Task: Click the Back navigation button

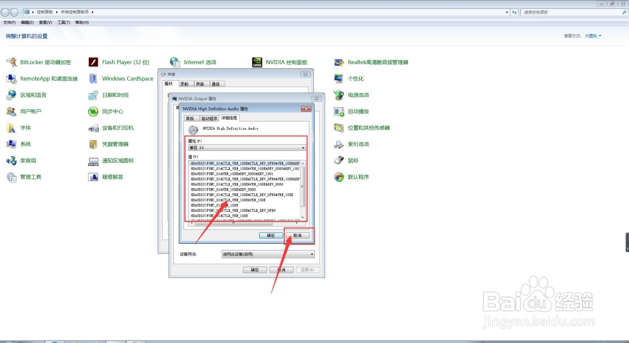Action: [x=5, y=12]
